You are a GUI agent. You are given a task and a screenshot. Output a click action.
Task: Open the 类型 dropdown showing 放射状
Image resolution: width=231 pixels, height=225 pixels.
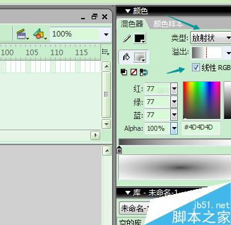click(211, 38)
